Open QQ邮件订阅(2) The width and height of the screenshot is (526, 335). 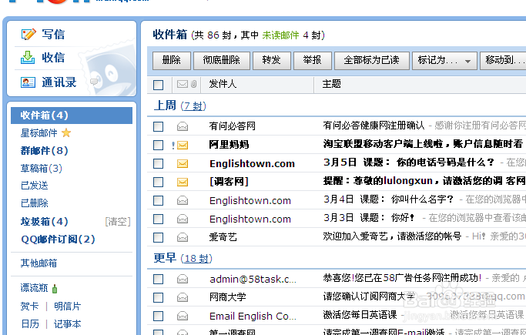[x=58, y=240]
